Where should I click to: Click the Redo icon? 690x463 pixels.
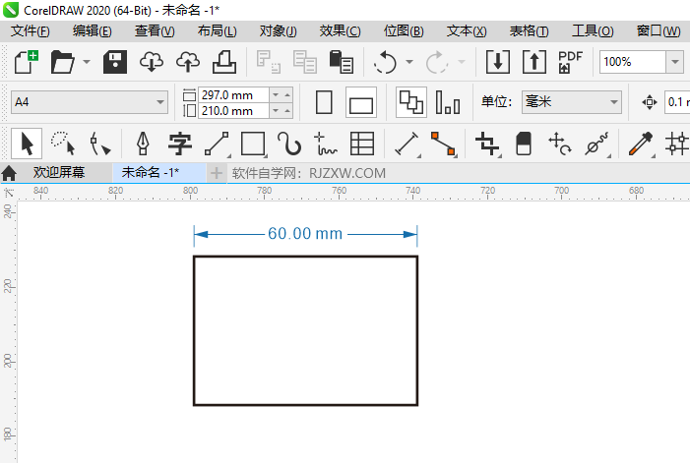[x=436, y=62]
